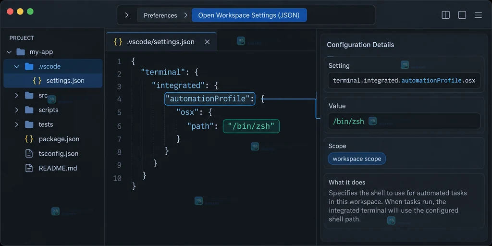The height and width of the screenshot is (246, 492).
Task: Click the "integrated" key on line 3
Action: 177,86
